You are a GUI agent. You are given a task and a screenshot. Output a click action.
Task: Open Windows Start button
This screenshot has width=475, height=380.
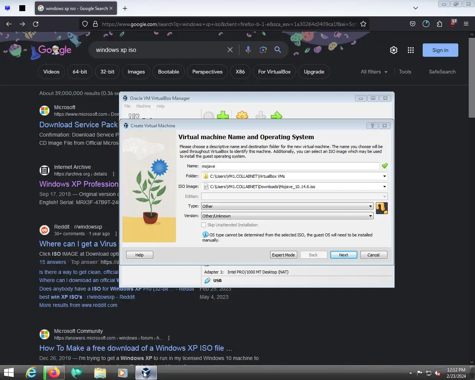[x=9, y=373]
